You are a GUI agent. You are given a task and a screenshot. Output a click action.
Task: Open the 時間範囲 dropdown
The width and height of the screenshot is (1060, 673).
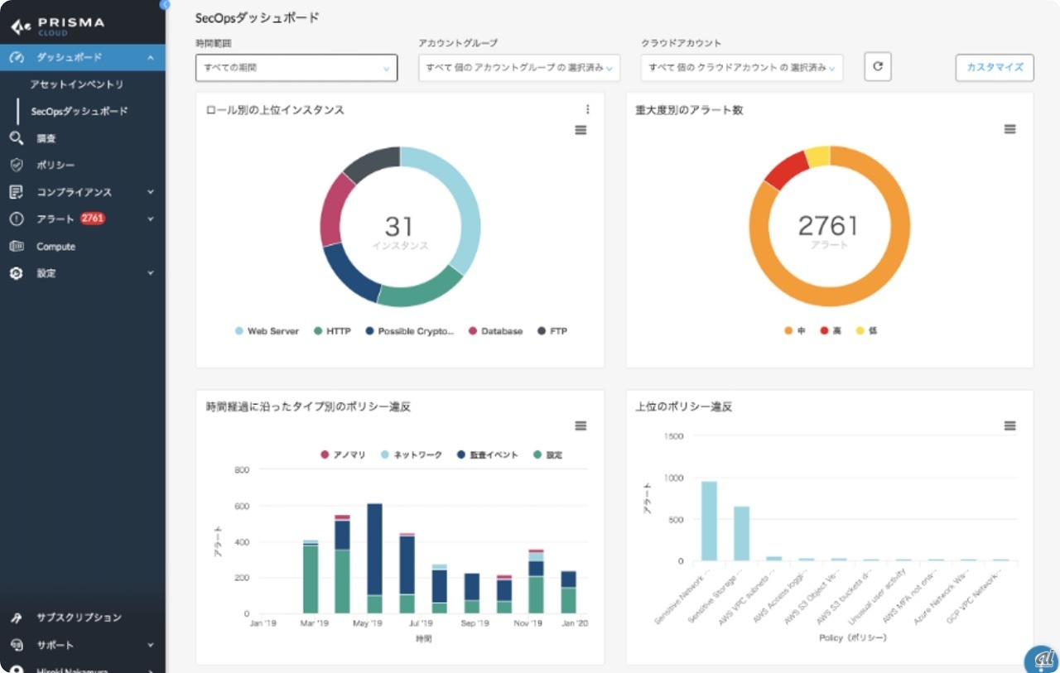pos(296,68)
